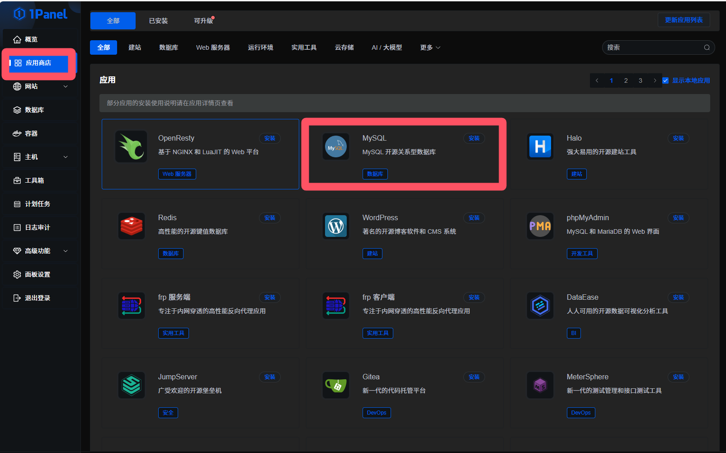
Task: Open the 数据库 layers icon in sidebar
Action: [x=17, y=110]
